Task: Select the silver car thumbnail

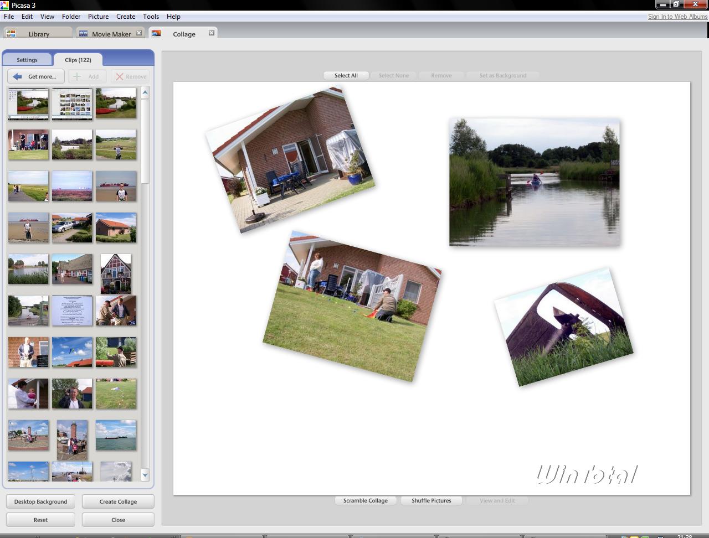Action: click(x=72, y=227)
